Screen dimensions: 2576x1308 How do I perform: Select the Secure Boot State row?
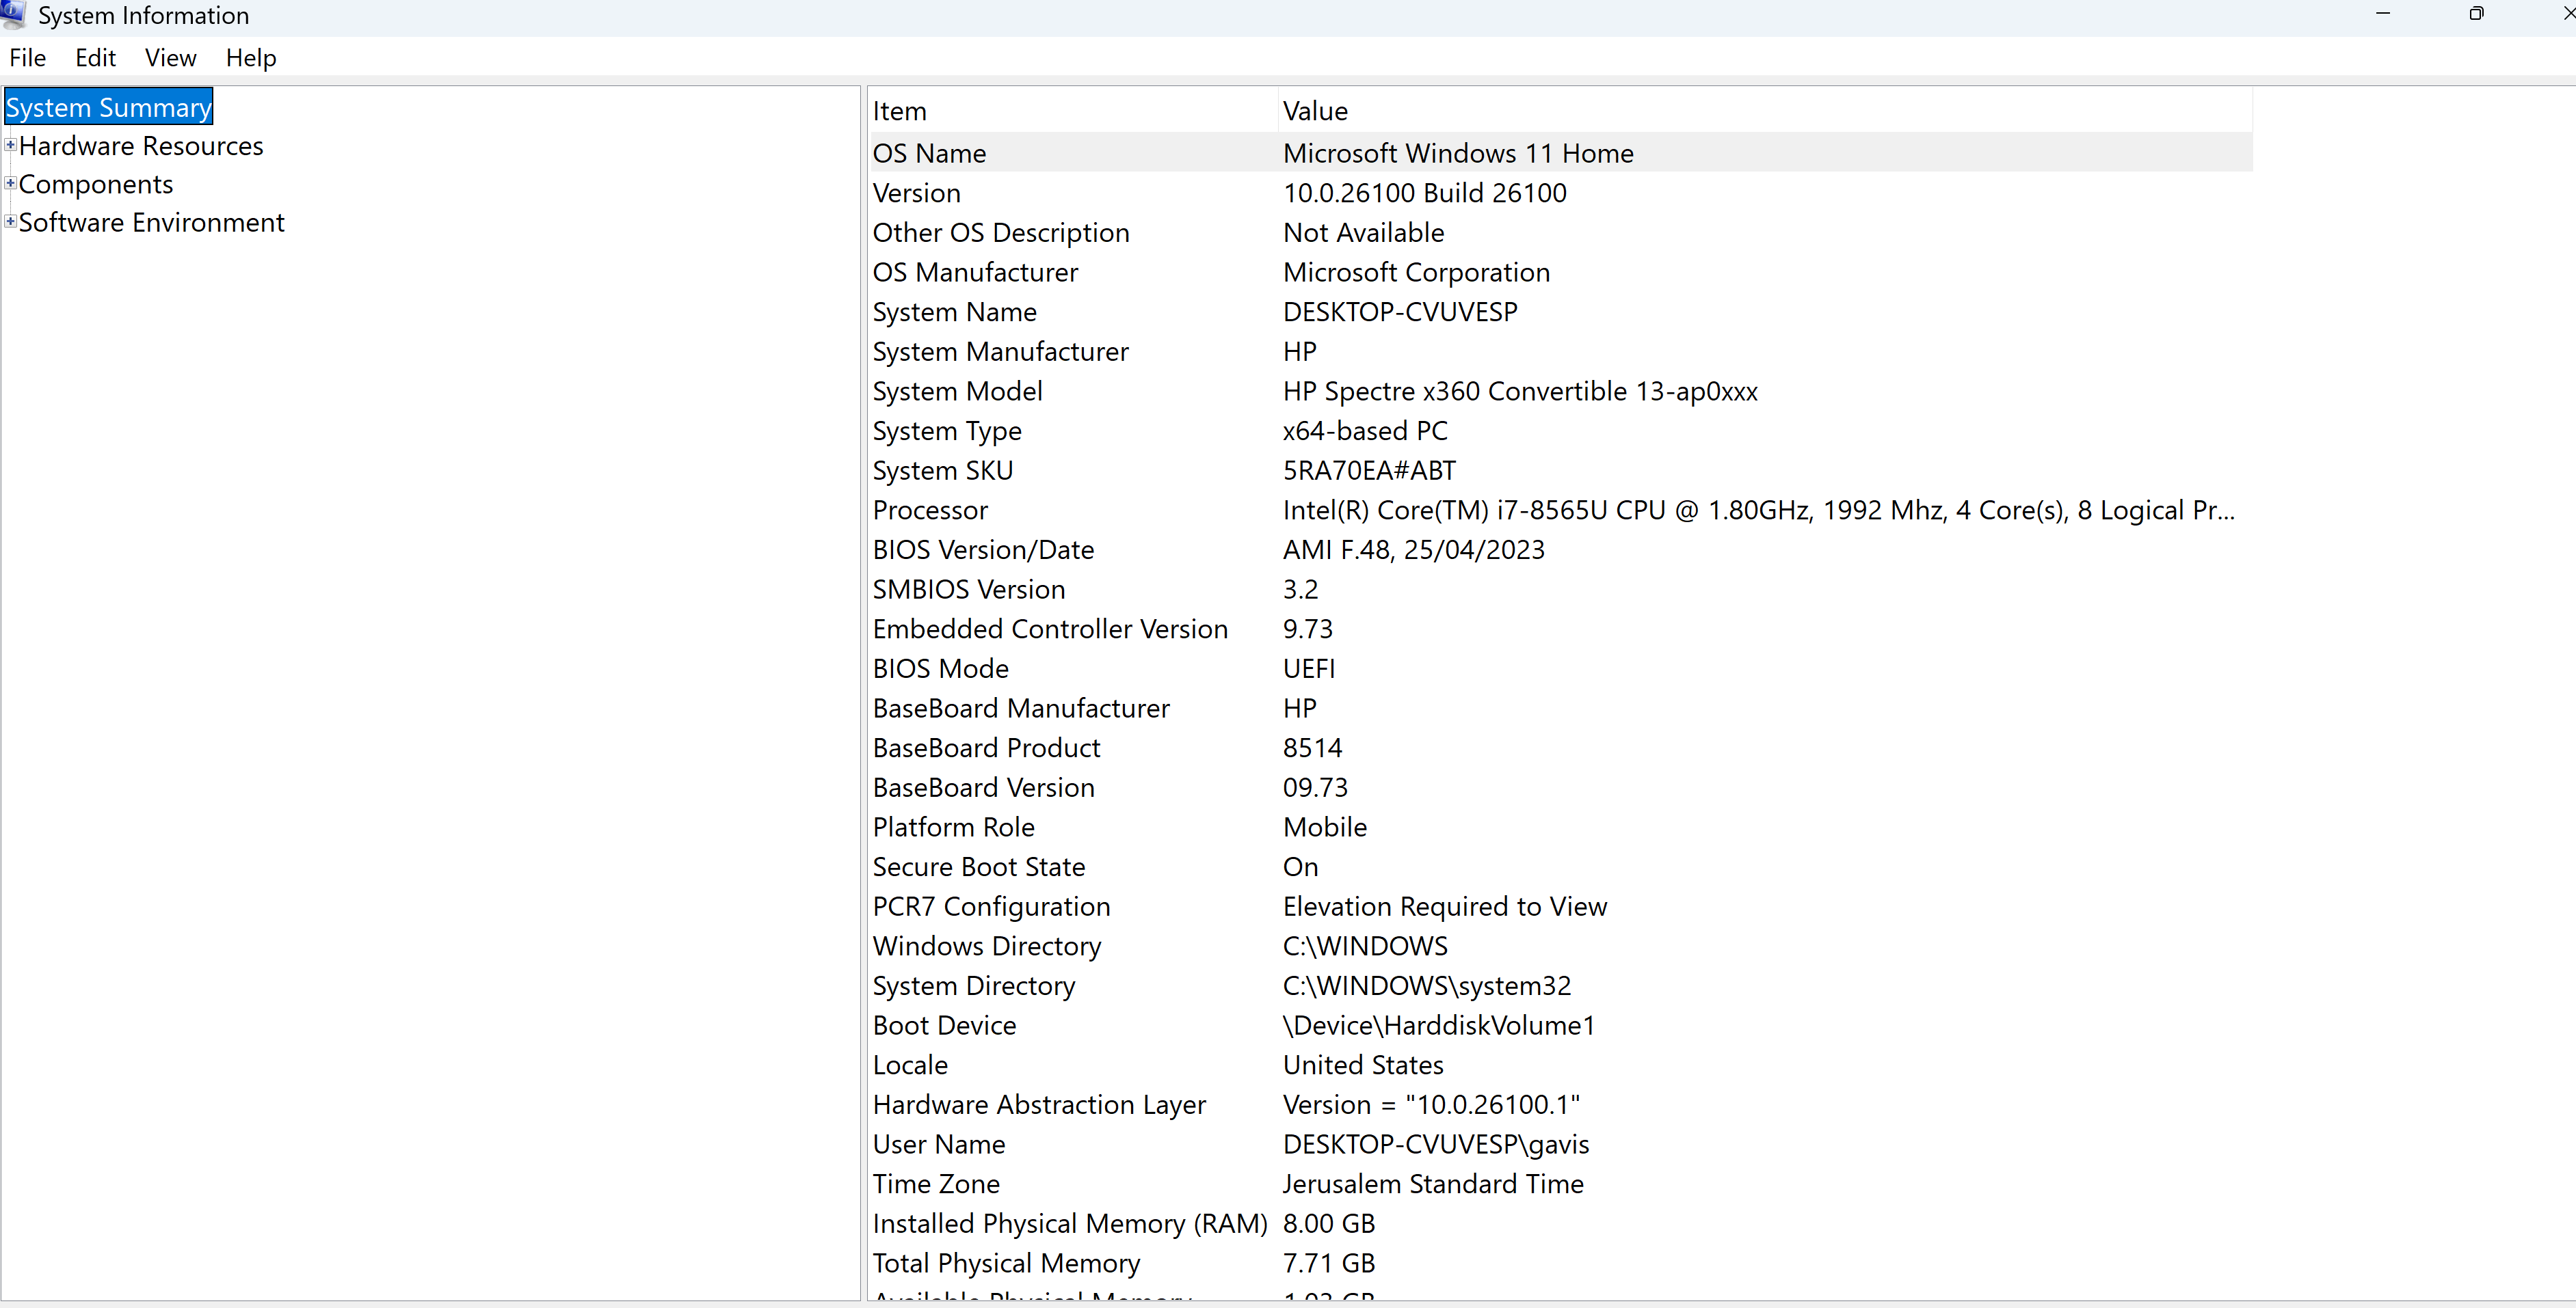(x=978, y=867)
